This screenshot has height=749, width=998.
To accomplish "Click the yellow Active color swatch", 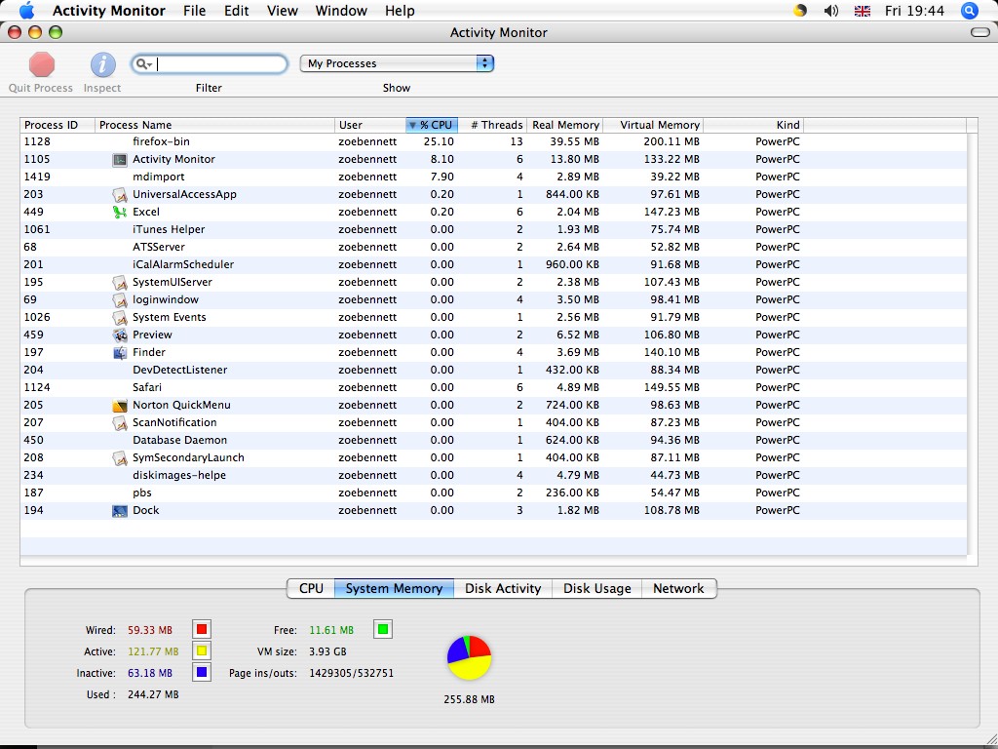I will point(202,650).
